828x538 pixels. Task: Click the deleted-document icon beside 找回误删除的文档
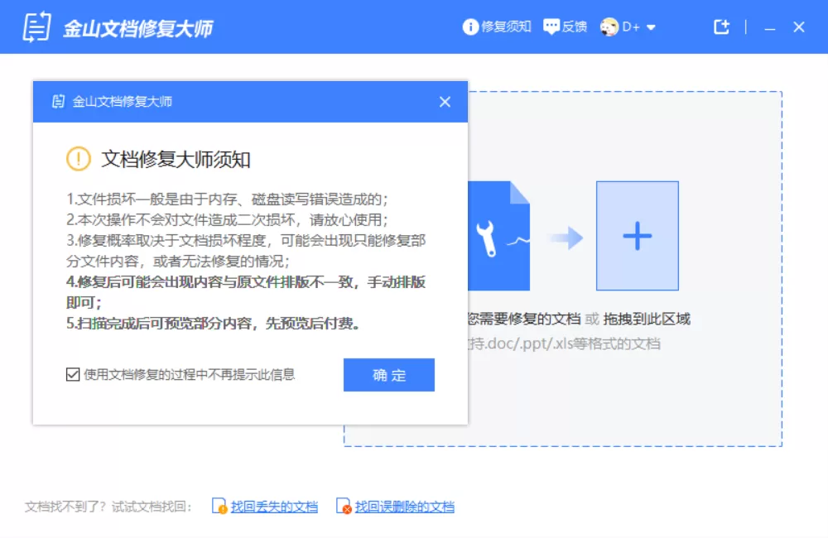(344, 507)
